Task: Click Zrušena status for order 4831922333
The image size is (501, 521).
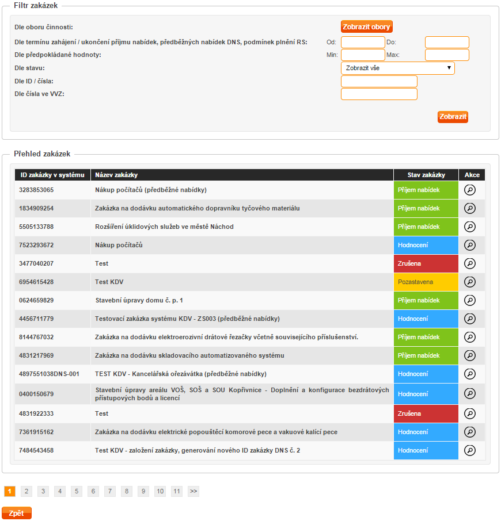Action: (x=426, y=413)
